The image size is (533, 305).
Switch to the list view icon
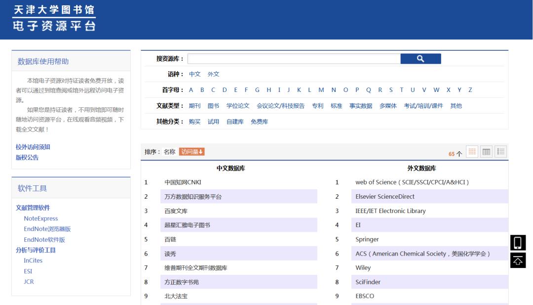pos(501,152)
